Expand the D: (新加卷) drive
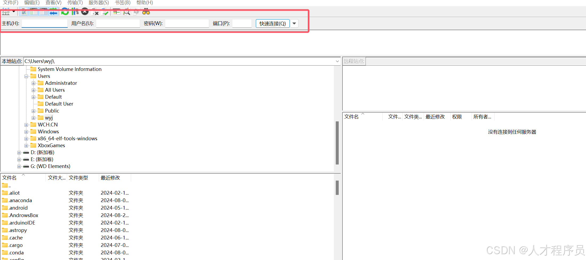Viewport: 586px width, 260px height. [19, 153]
